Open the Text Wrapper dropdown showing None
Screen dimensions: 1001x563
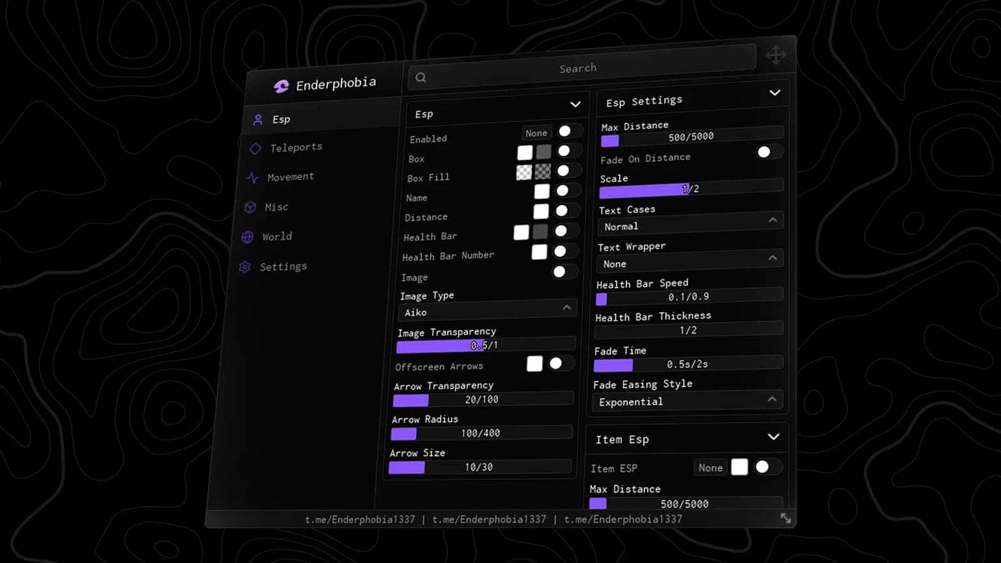click(x=690, y=261)
